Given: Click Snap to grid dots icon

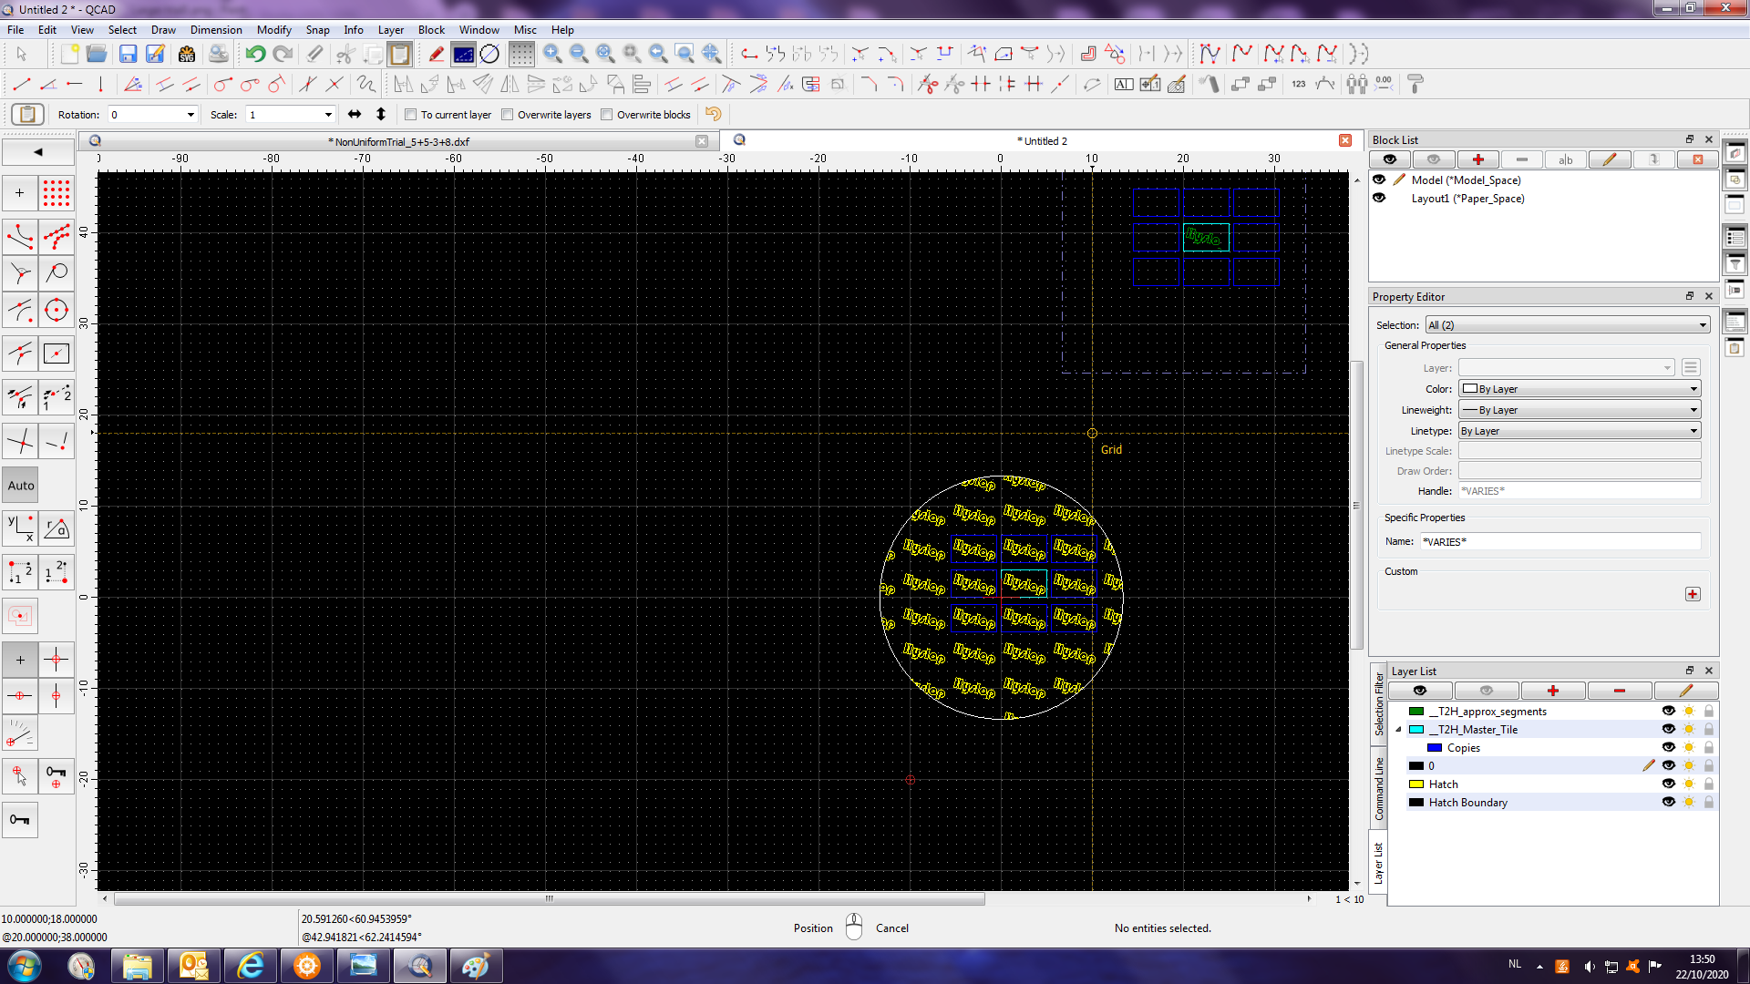Looking at the screenshot, I should (x=56, y=193).
